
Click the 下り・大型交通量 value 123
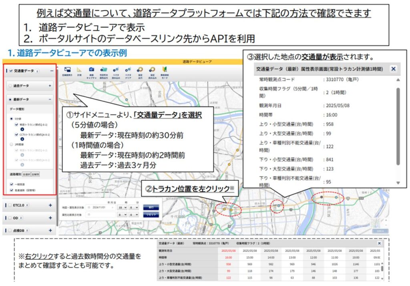click(x=330, y=169)
